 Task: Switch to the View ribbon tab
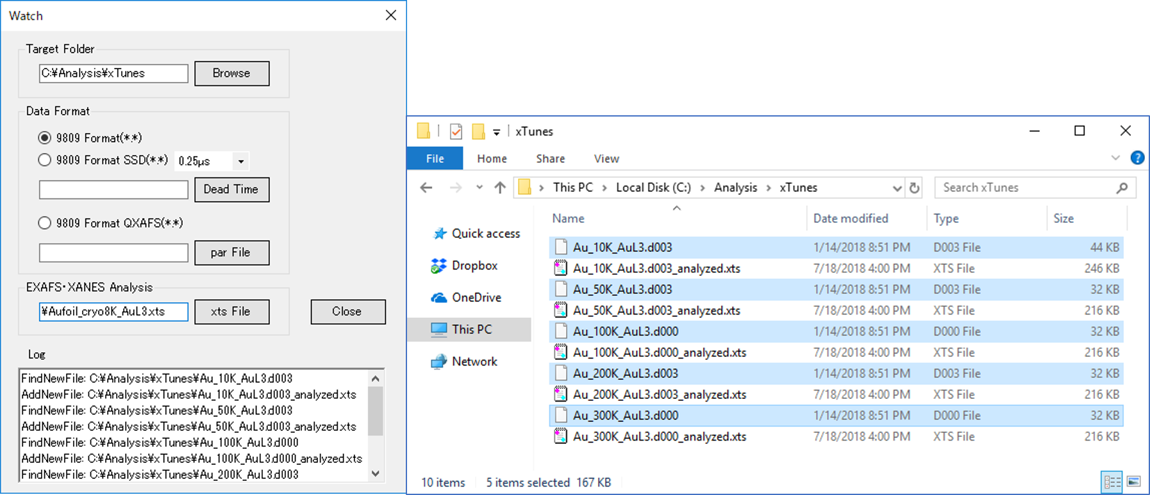click(x=606, y=159)
